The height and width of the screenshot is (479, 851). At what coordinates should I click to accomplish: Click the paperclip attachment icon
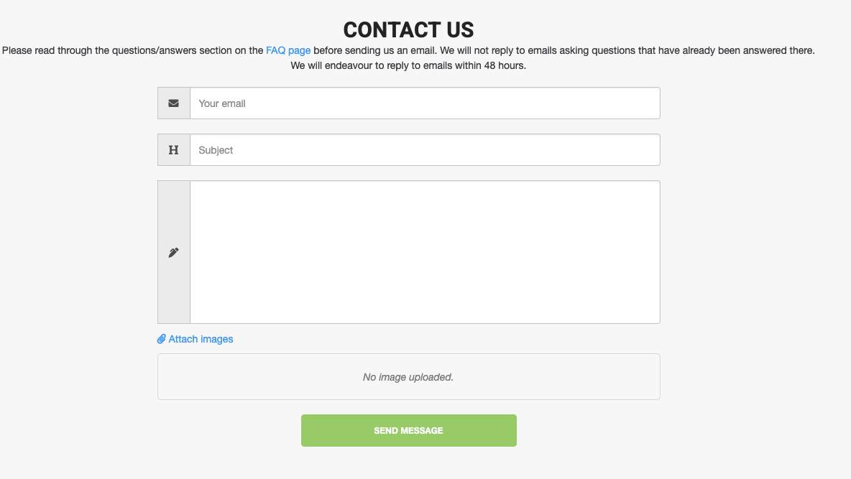point(162,339)
